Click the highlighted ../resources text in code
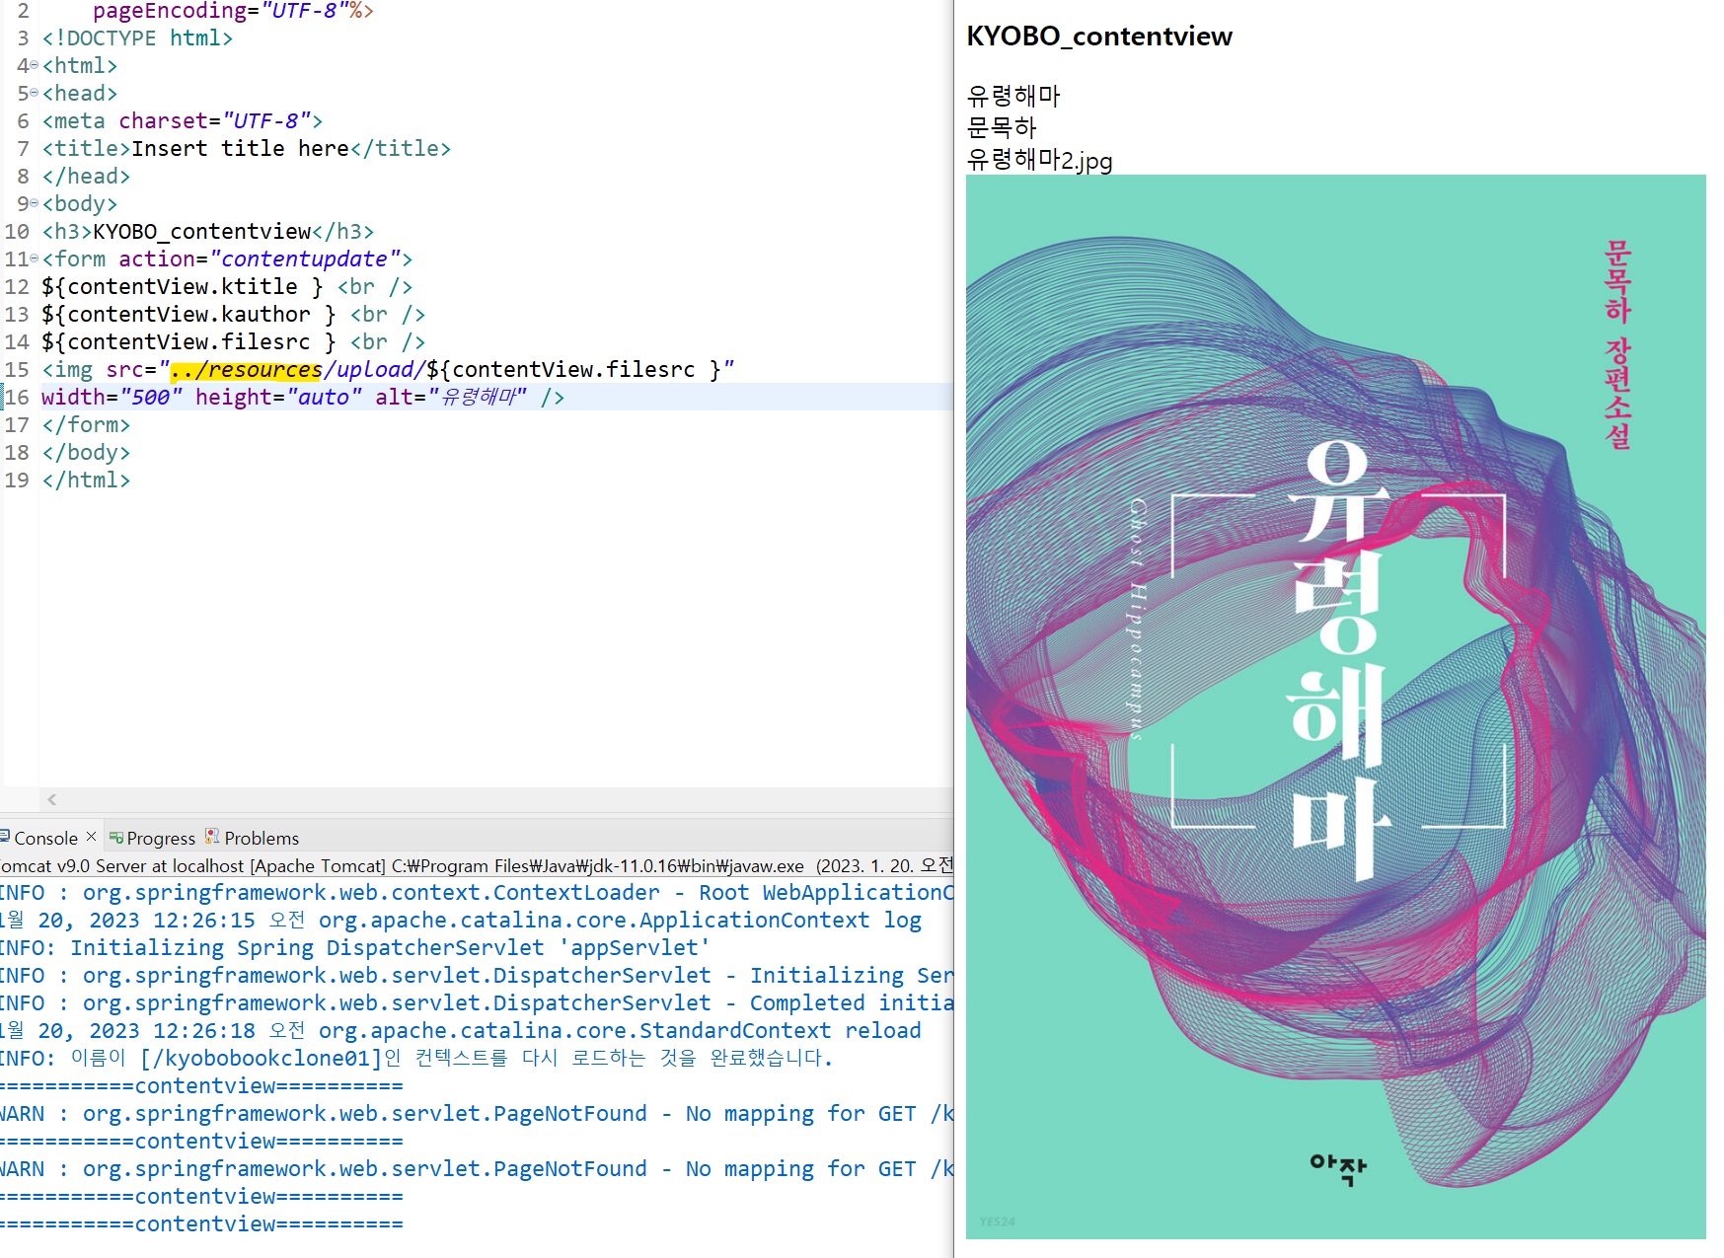This screenshot has height=1258, width=1724. (x=246, y=370)
